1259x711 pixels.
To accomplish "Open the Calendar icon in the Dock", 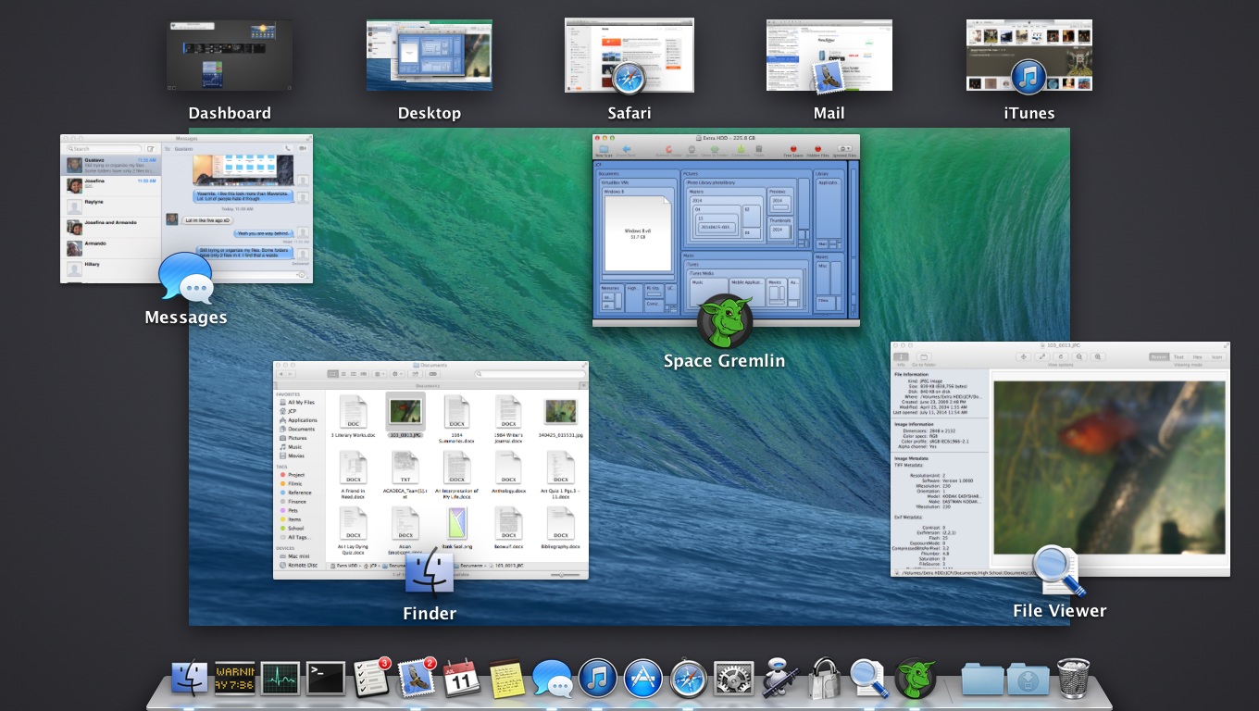I will pos(462,679).
